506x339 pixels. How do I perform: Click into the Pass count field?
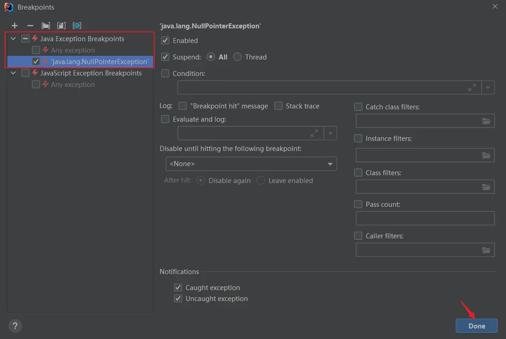(425, 218)
